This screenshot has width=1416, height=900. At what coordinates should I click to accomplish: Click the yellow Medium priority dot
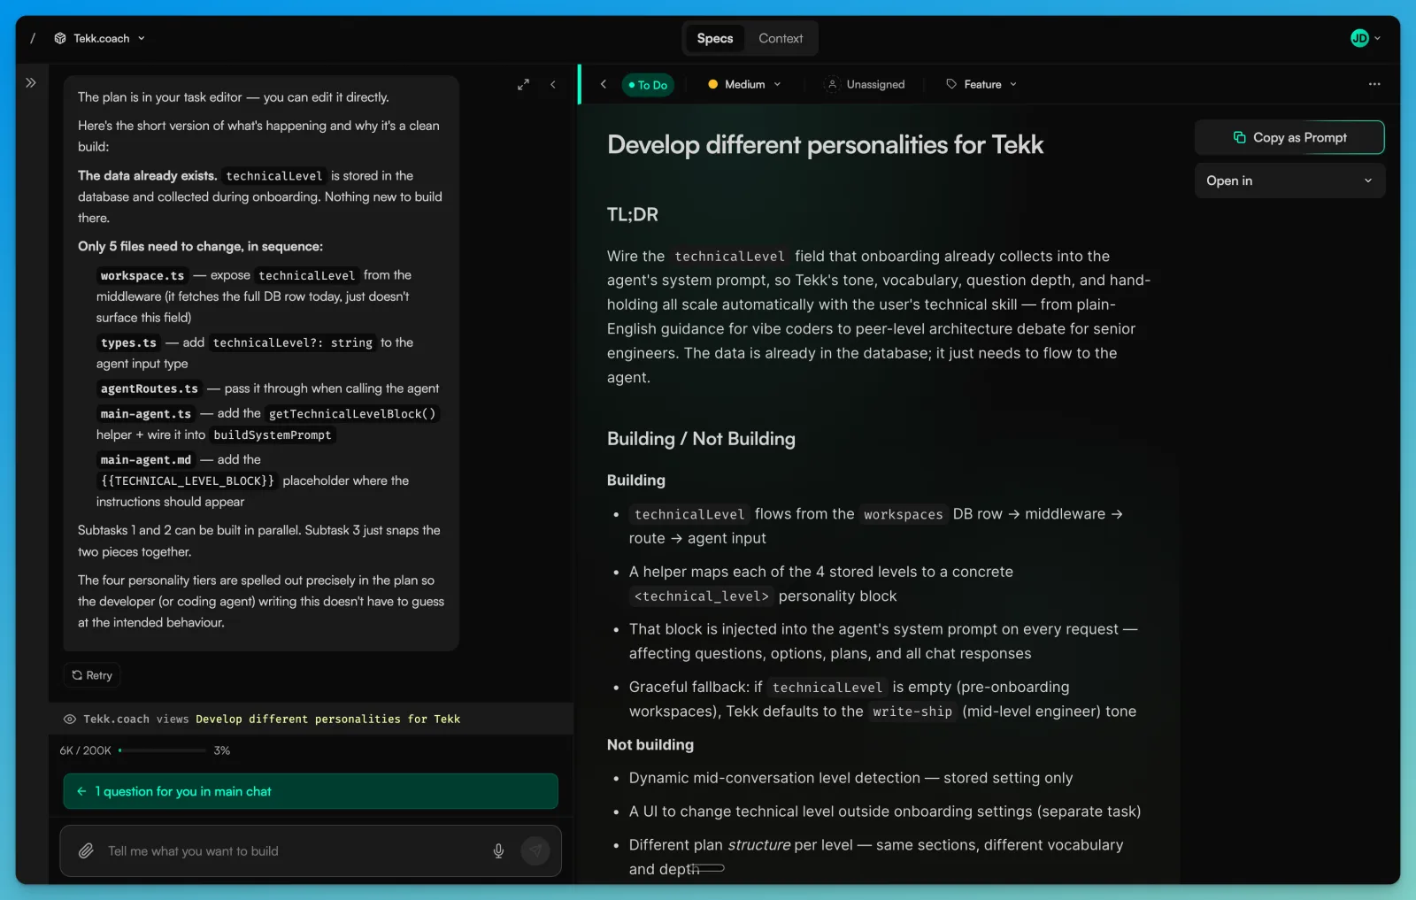[x=712, y=84]
